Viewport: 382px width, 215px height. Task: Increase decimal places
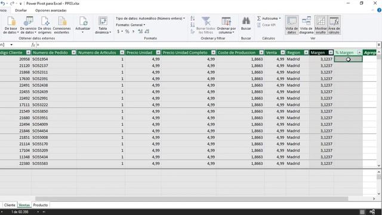click(140, 32)
